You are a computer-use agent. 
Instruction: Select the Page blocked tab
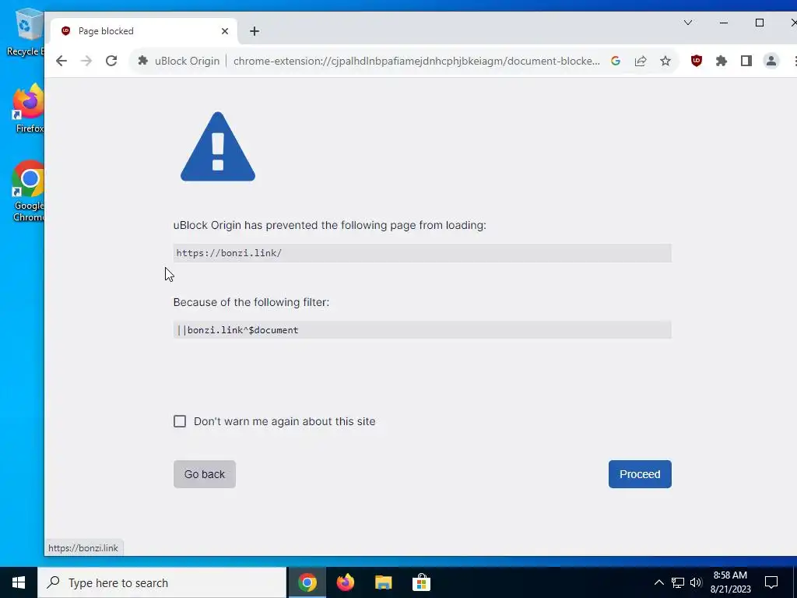(144, 31)
